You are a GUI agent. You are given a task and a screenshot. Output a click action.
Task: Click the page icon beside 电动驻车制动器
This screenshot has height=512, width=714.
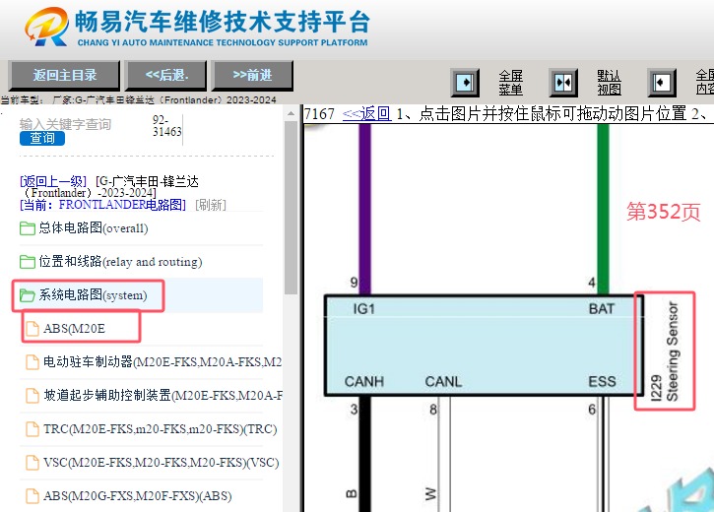click(x=32, y=362)
